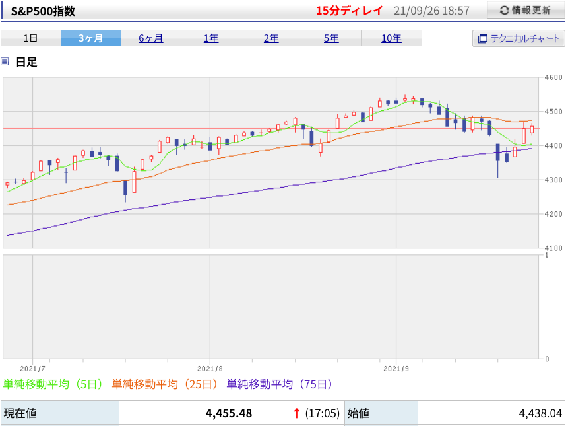Switch to the 10年 chart period
This screenshot has height=426, width=566.
(x=391, y=38)
